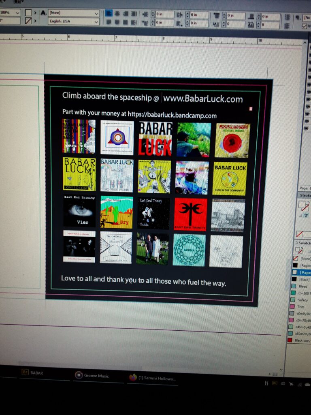Image resolution: width=311 pixels, height=415 pixels.
Task: Click the Swatches panel tab
Action: click(x=304, y=243)
